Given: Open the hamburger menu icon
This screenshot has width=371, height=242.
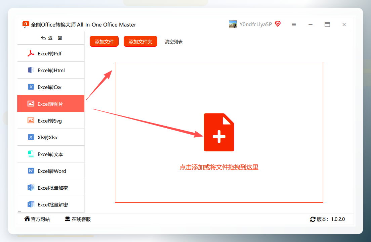Looking at the screenshot, I should (x=294, y=25).
